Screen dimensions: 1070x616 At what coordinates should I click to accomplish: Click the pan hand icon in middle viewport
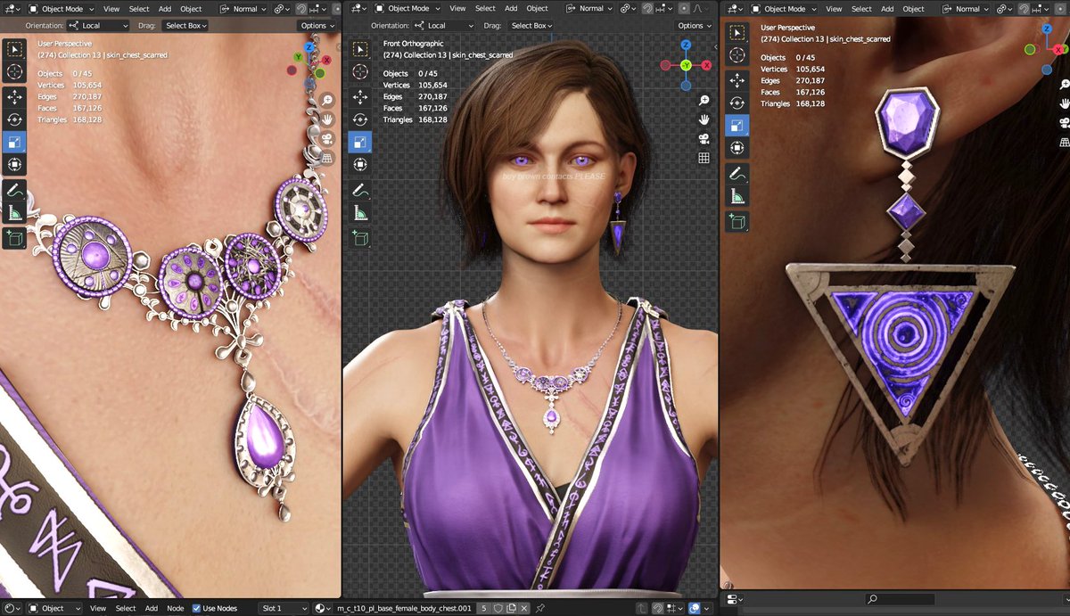pyautogui.click(x=704, y=119)
